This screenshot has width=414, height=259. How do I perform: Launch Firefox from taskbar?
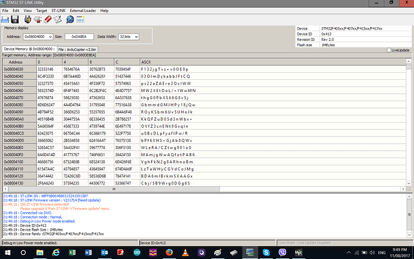pyautogui.click(x=169, y=252)
